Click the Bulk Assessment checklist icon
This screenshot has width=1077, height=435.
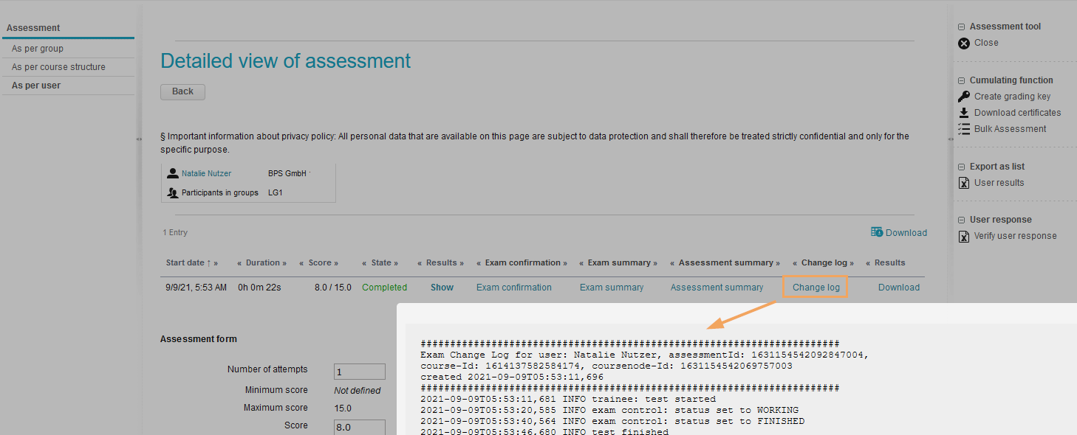coord(964,129)
